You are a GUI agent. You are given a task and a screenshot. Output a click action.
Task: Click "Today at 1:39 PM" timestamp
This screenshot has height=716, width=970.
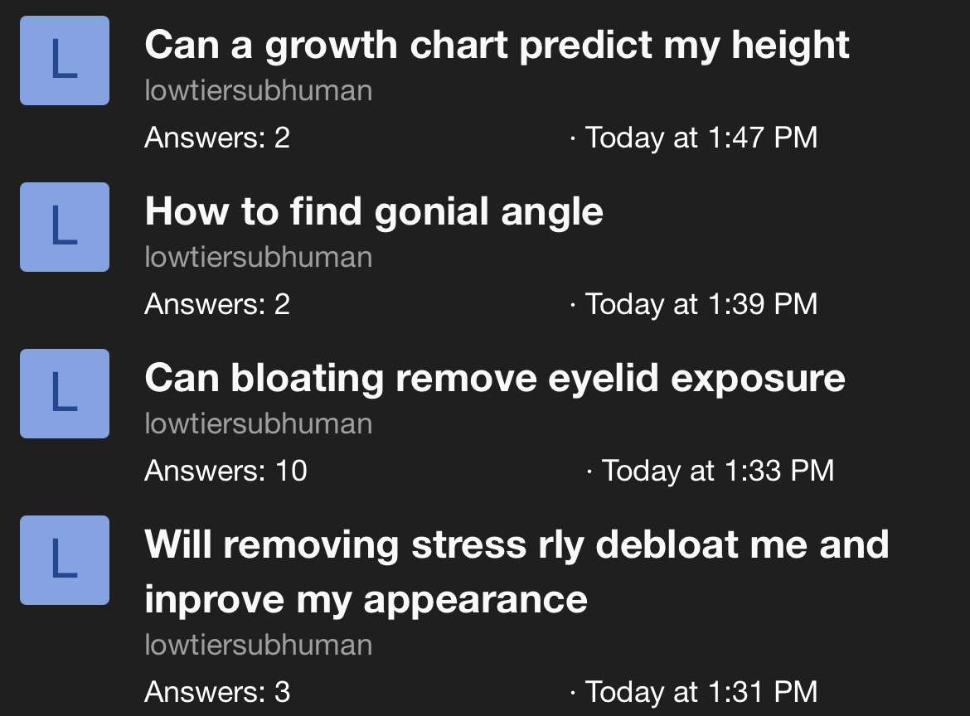point(701,304)
